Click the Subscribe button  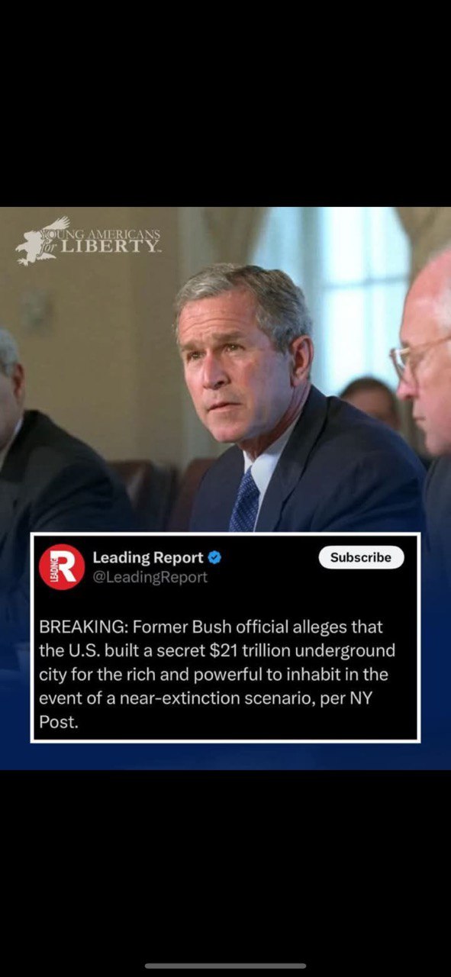click(x=361, y=557)
